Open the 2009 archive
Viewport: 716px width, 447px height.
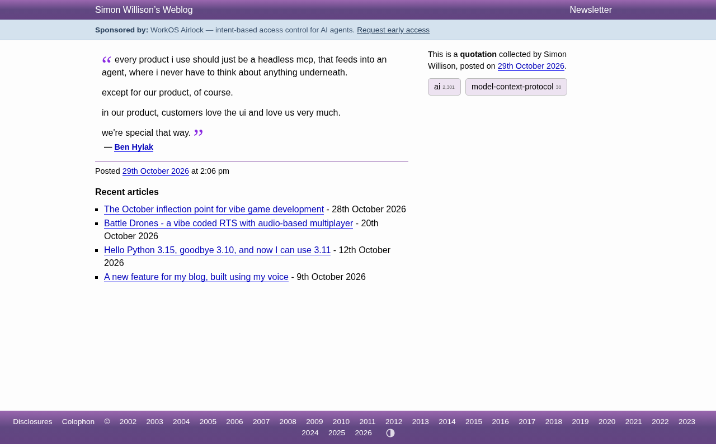(x=314, y=422)
